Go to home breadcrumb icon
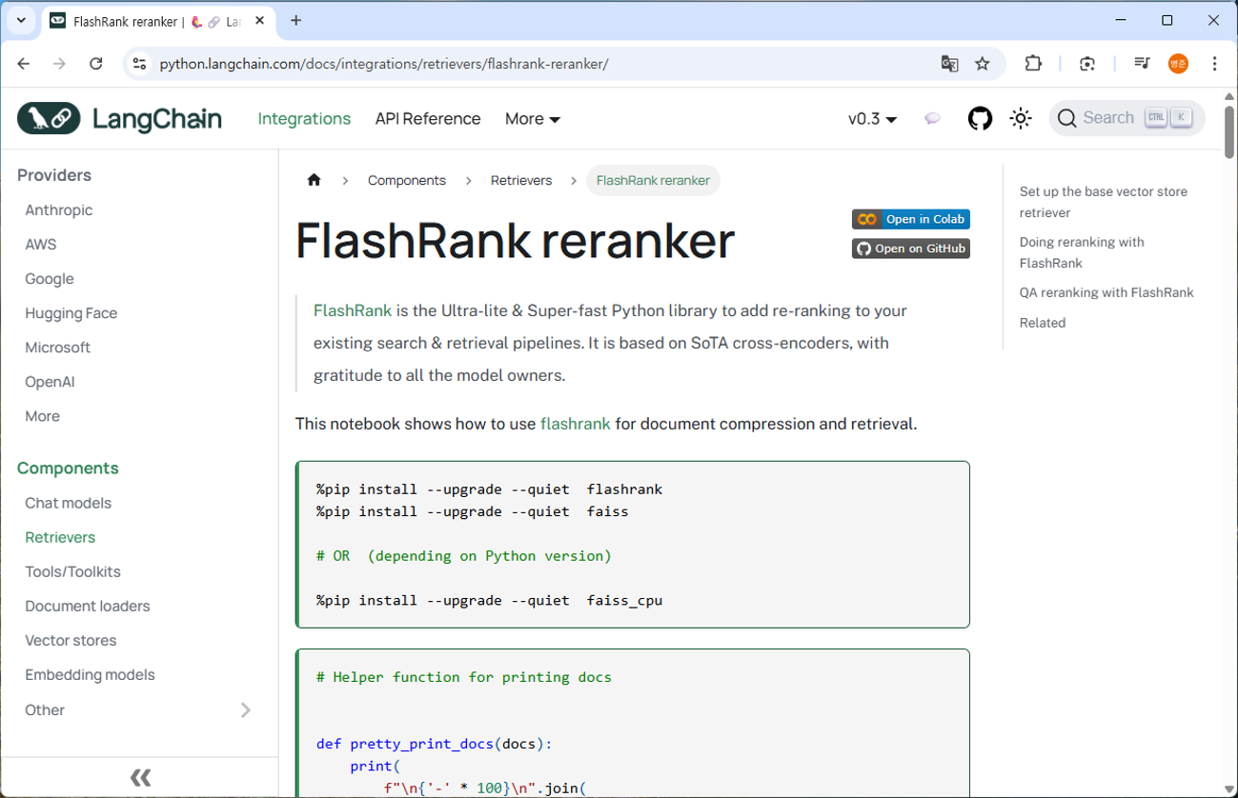This screenshot has width=1238, height=798. click(315, 180)
